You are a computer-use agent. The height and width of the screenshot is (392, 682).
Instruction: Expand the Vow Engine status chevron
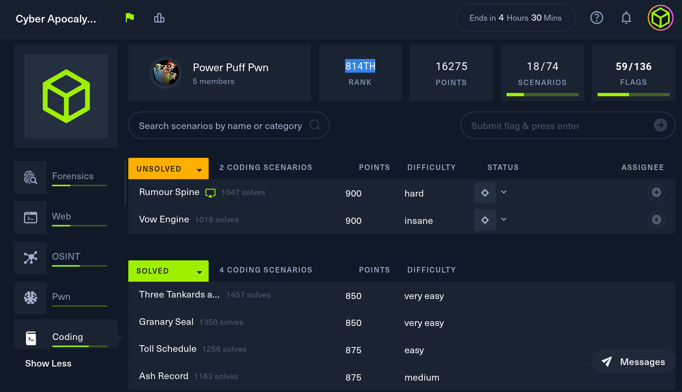click(x=504, y=219)
